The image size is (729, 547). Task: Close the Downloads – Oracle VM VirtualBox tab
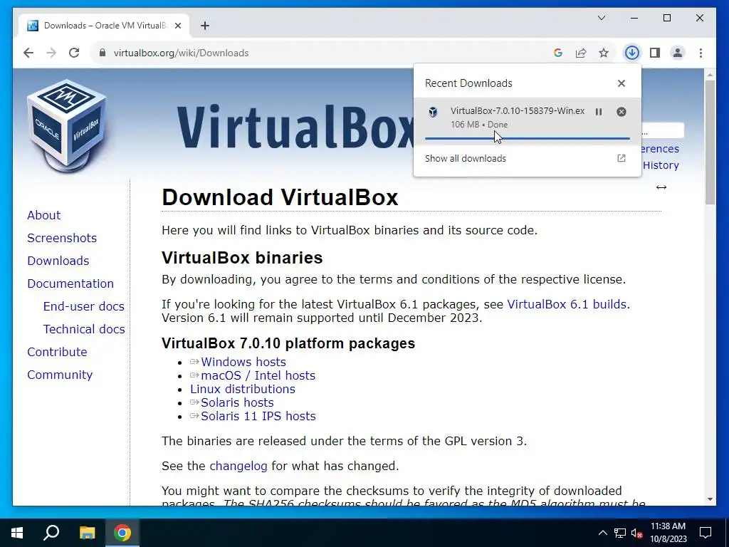click(177, 26)
